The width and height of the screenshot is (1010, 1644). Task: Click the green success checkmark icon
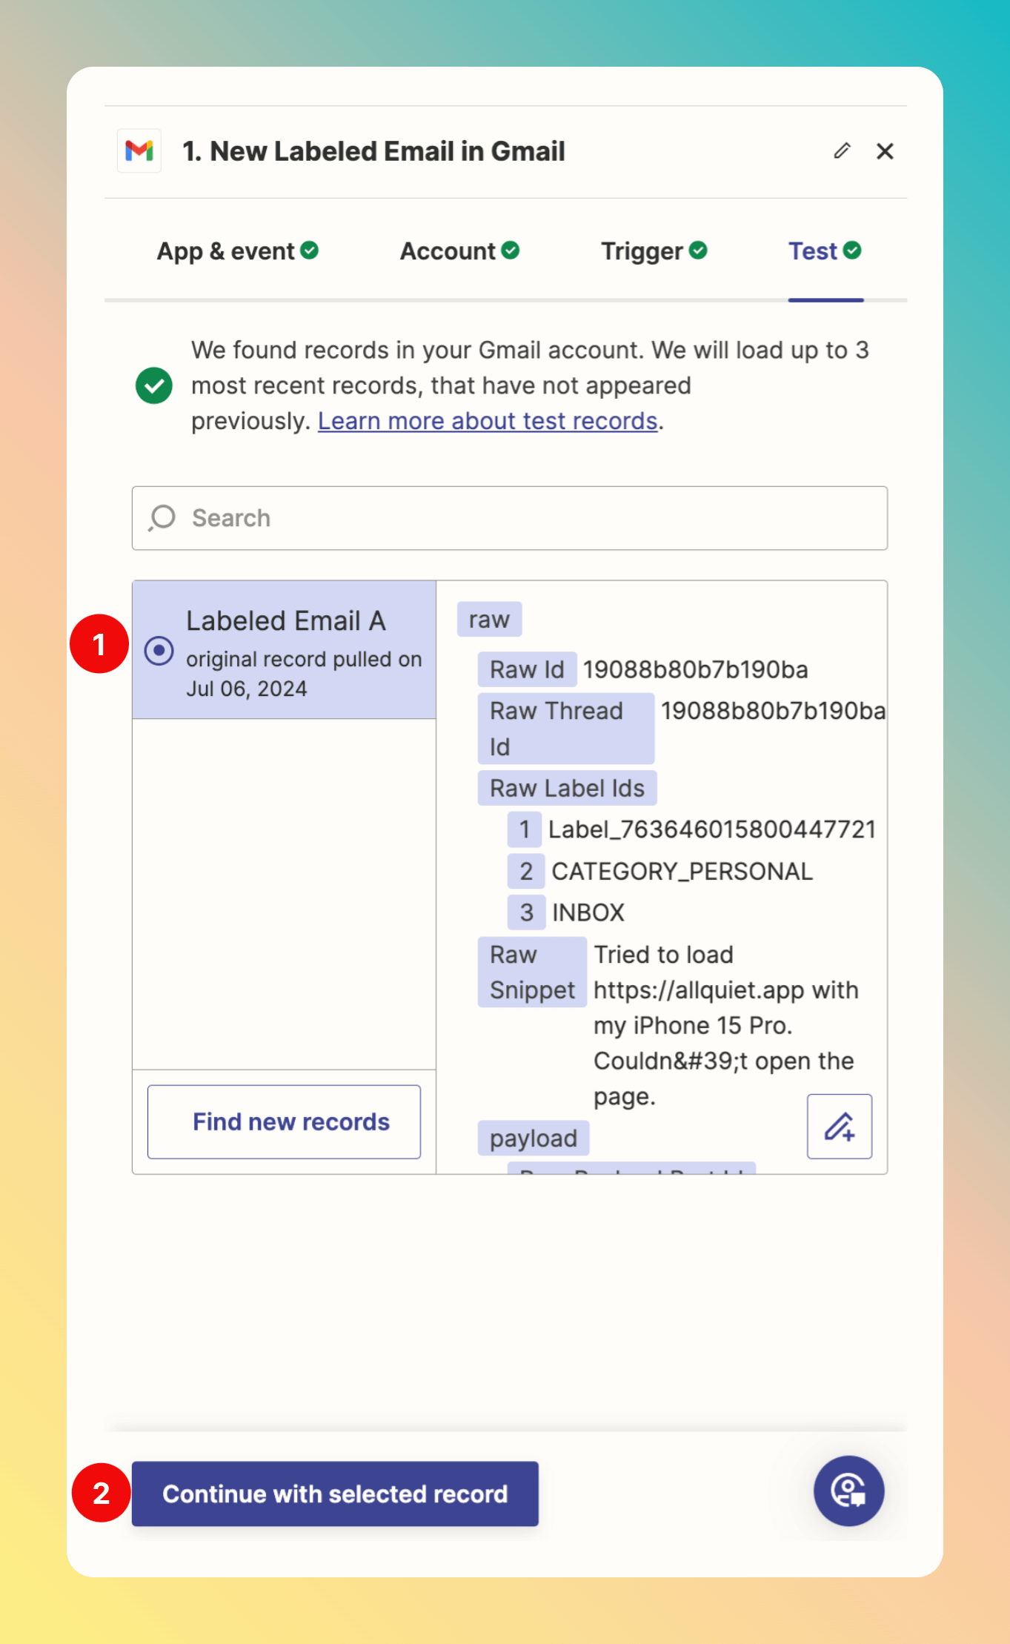(x=154, y=385)
